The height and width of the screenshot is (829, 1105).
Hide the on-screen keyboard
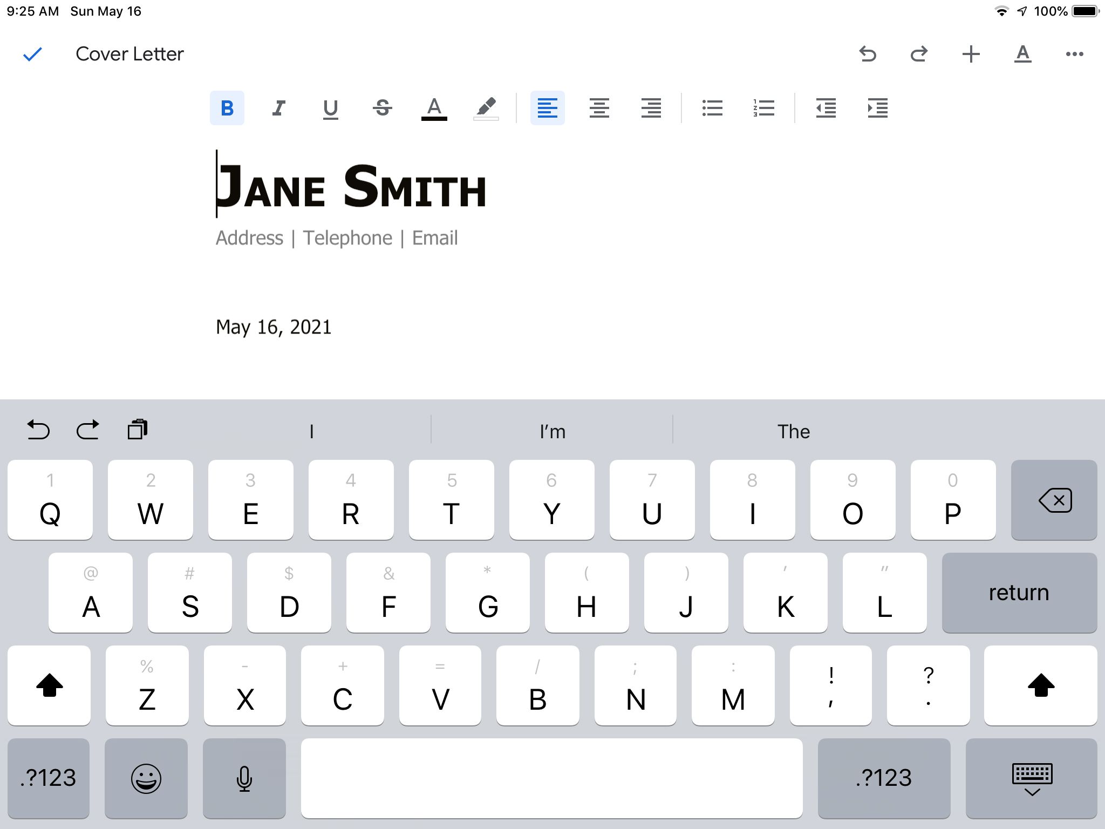[x=1032, y=778]
